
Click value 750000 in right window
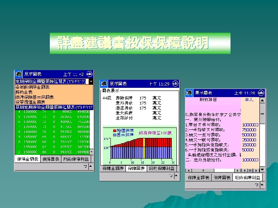249,130
